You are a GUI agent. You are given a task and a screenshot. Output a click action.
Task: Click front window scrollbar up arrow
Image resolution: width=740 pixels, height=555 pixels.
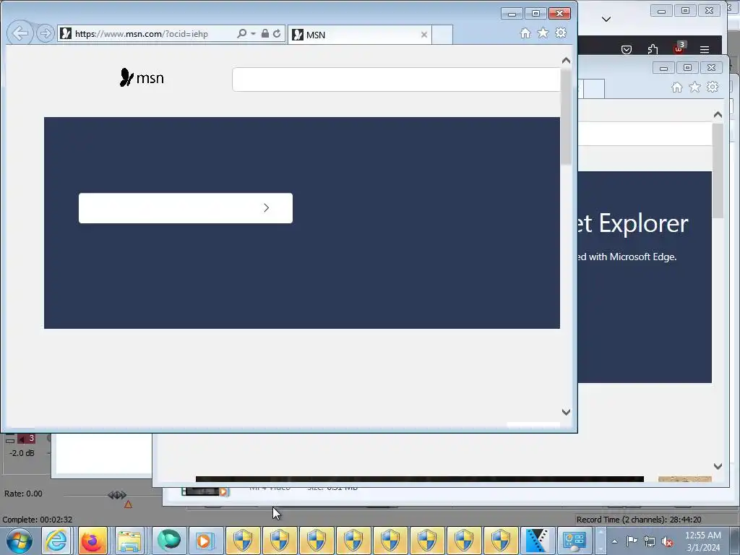pos(567,61)
